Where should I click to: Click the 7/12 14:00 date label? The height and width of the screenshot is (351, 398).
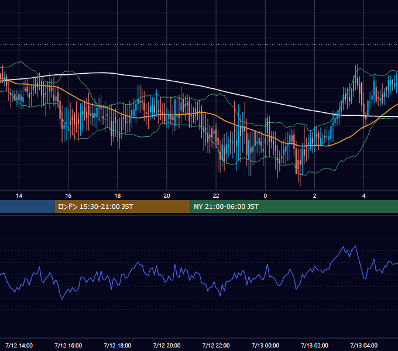click(19, 345)
